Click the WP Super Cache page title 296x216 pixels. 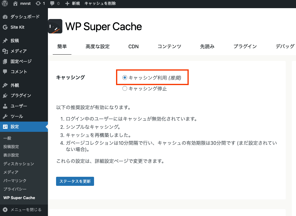(103, 27)
